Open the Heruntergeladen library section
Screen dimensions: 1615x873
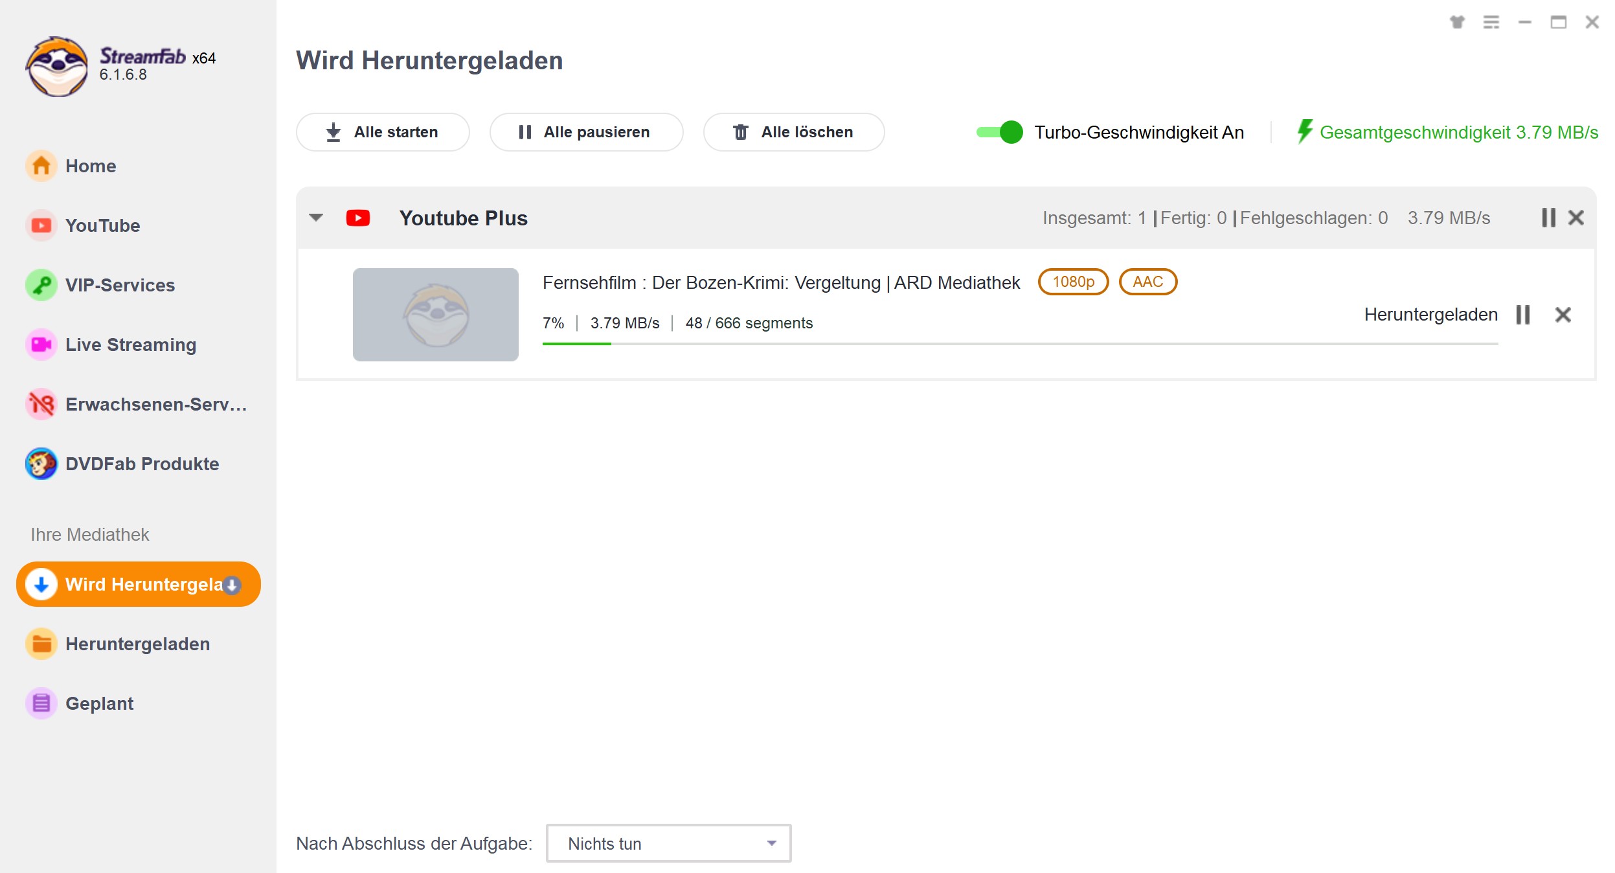pyautogui.click(x=137, y=643)
